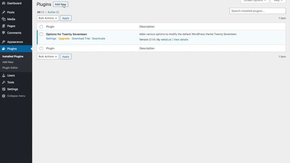Click the Download Trial link

[x=81, y=38]
